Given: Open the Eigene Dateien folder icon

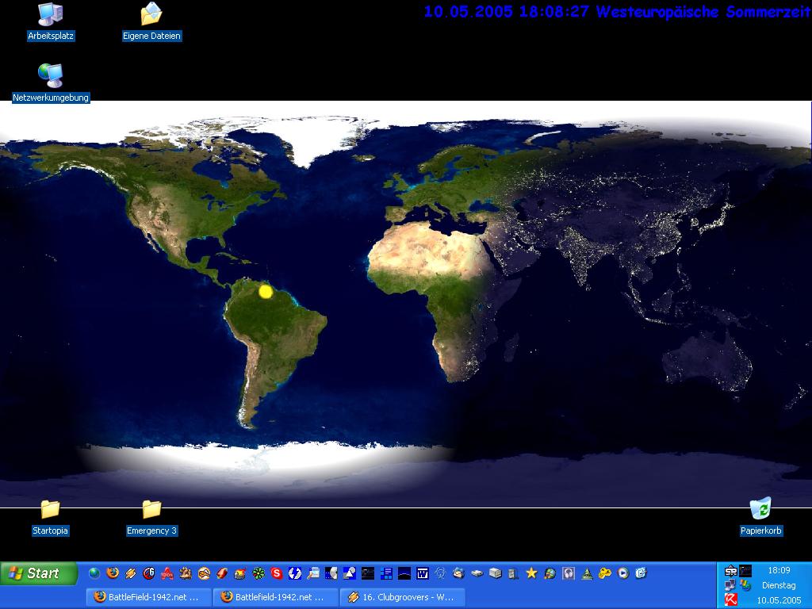Looking at the screenshot, I should pyautogui.click(x=151, y=15).
